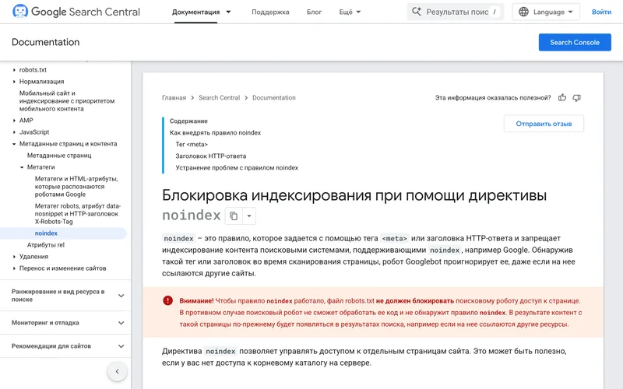Screen dimensions: 623x389
Task: Collapse Метаданные страниц и контента section
Action: pos(14,144)
